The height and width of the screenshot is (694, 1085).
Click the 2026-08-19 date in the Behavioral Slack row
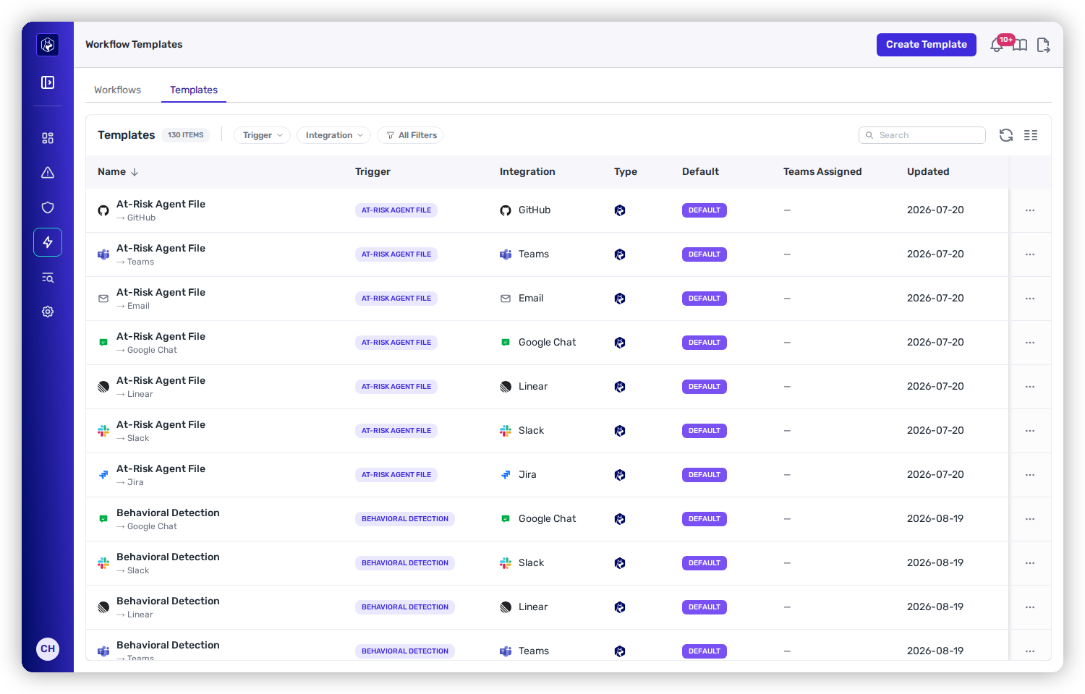click(x=935, y=563)
